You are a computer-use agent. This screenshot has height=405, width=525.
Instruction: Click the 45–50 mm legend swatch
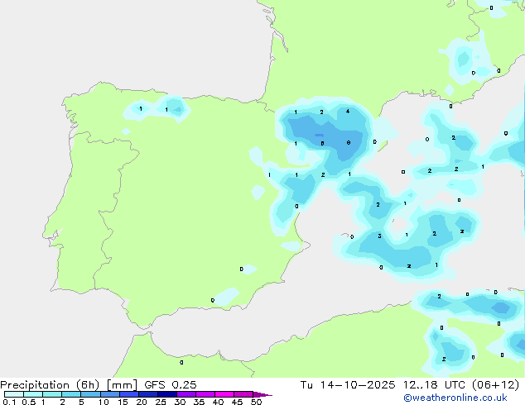pyautogui.click(x=243, y=394)
